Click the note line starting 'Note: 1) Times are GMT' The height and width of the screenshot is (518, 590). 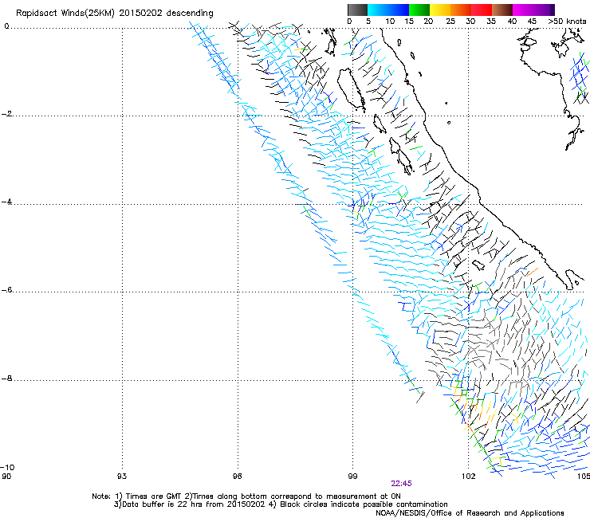click(246, 496)
